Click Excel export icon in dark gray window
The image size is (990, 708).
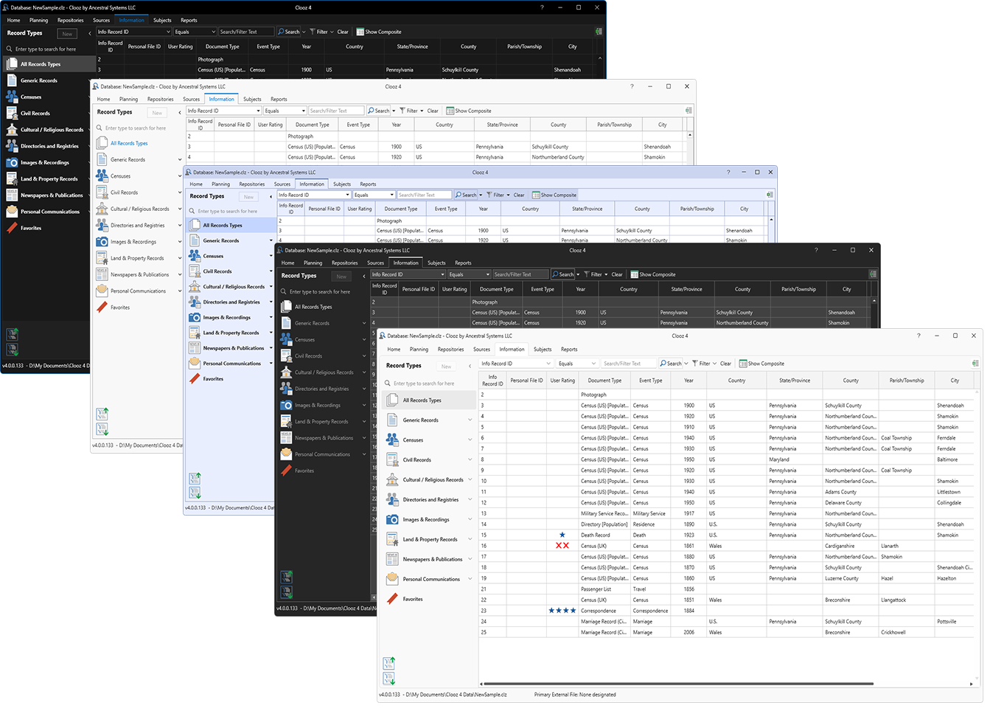[x=873, y=274]
